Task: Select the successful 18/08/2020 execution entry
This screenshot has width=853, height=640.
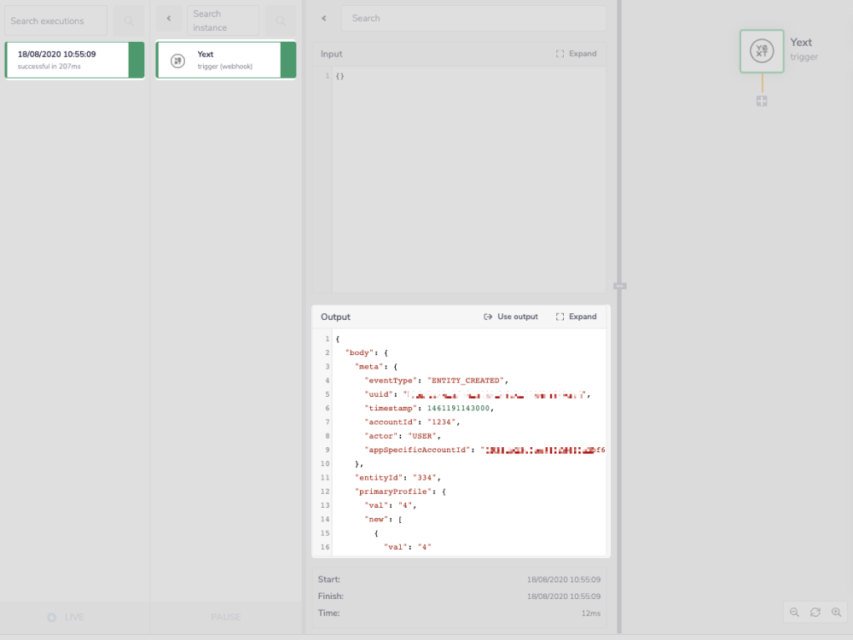Action: click(73, 60)
